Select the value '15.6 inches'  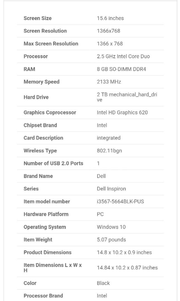(110, 18)
